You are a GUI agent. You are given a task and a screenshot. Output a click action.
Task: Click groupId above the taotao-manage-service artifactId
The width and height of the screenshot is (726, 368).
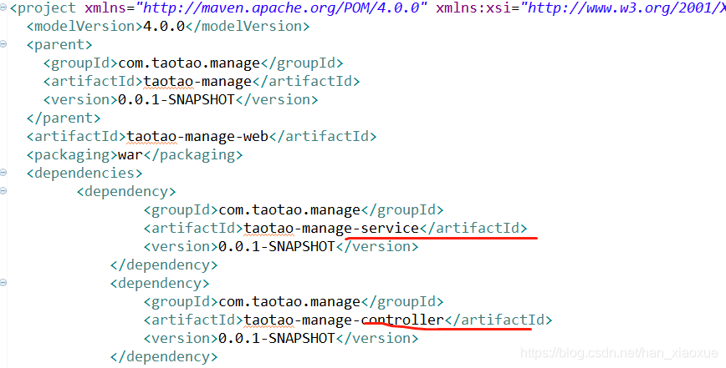coord(289,210)
